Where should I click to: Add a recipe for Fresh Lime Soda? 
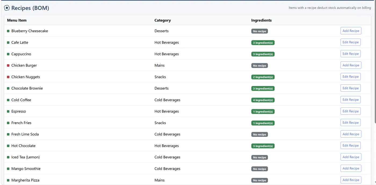(x=351, y=134)
